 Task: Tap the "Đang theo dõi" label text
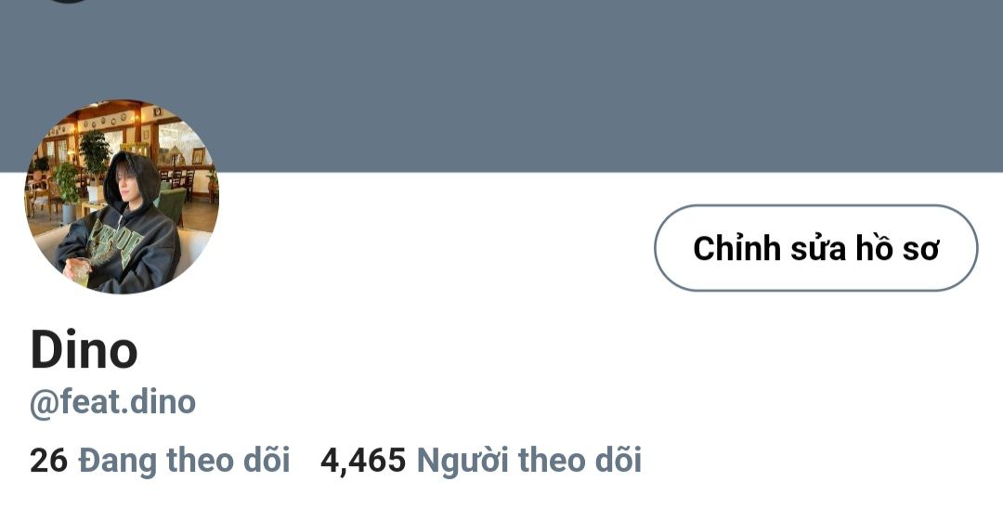184,461
